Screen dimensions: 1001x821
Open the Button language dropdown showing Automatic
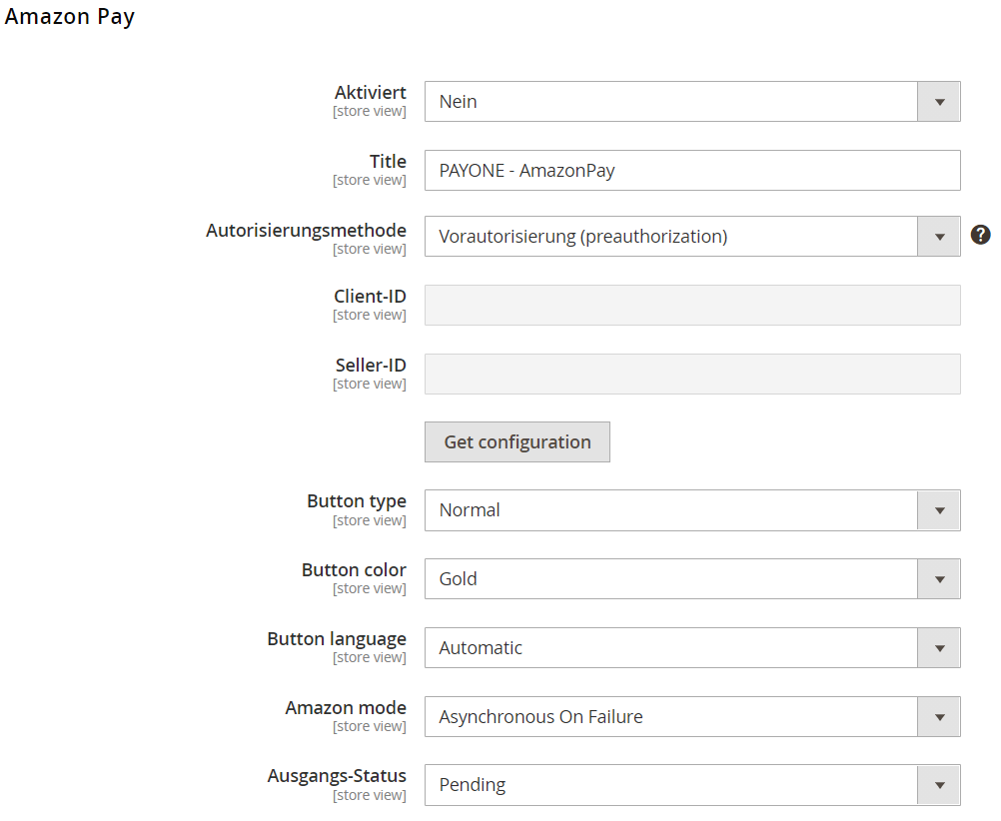click(x=692, y=648)
